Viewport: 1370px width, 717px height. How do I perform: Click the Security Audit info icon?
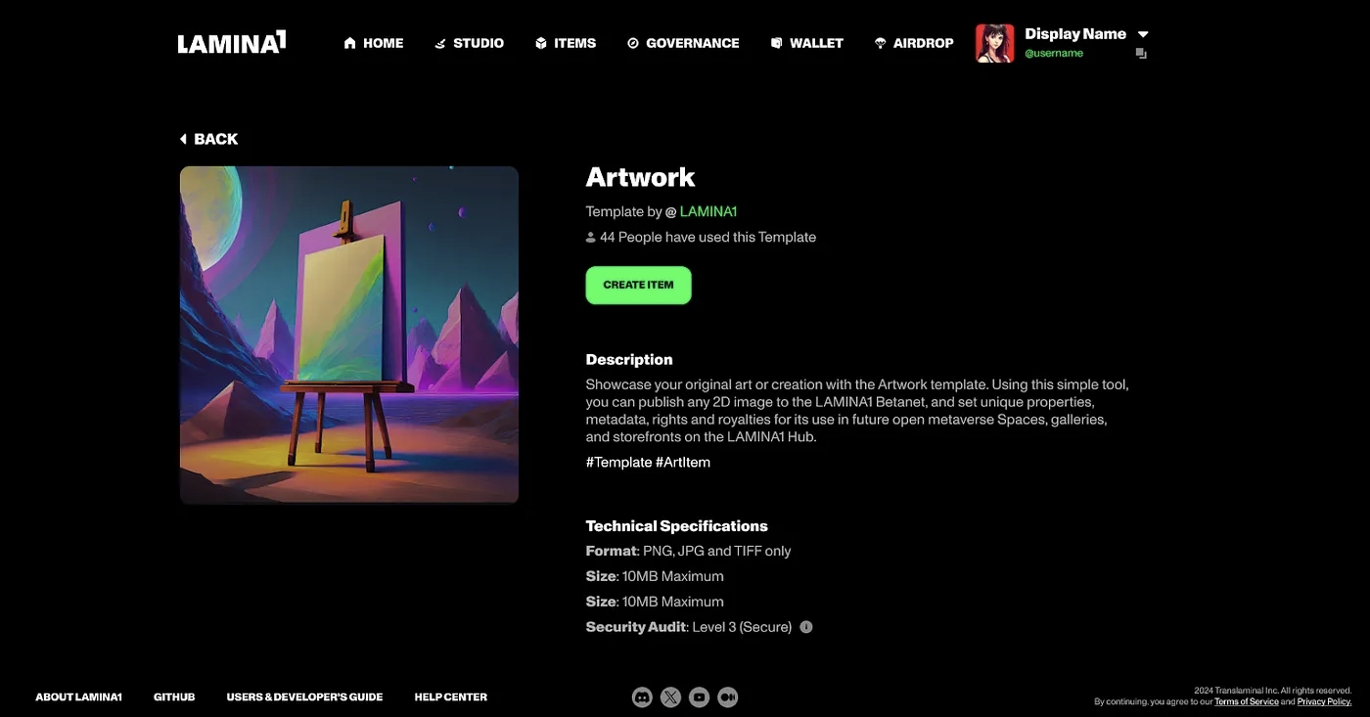click(x=806, y=627)
